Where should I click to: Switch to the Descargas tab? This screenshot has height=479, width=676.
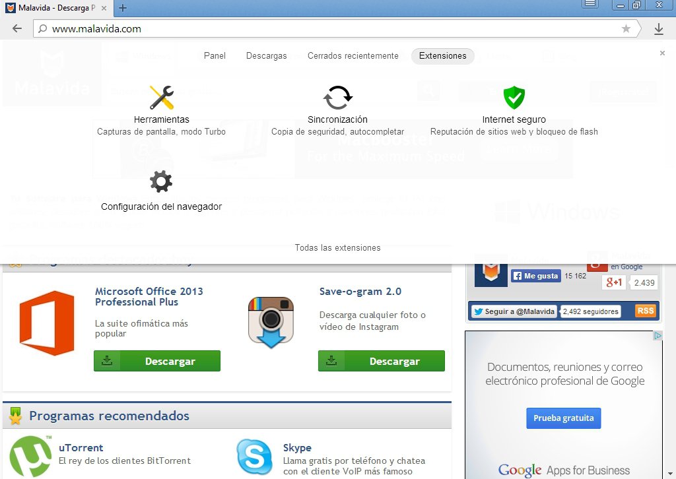click(x=266, y=56)
